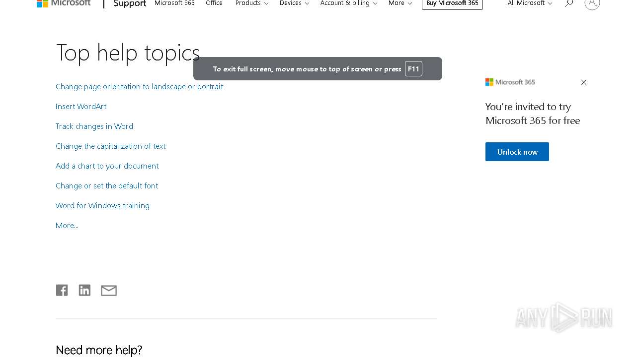Click the account sign-in avatar icon

click(592, 3)
